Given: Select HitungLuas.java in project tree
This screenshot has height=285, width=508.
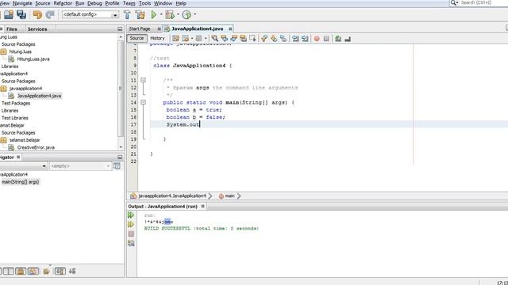Looking at the screenshot, I should pyautogui.click(x=33, y=59).
